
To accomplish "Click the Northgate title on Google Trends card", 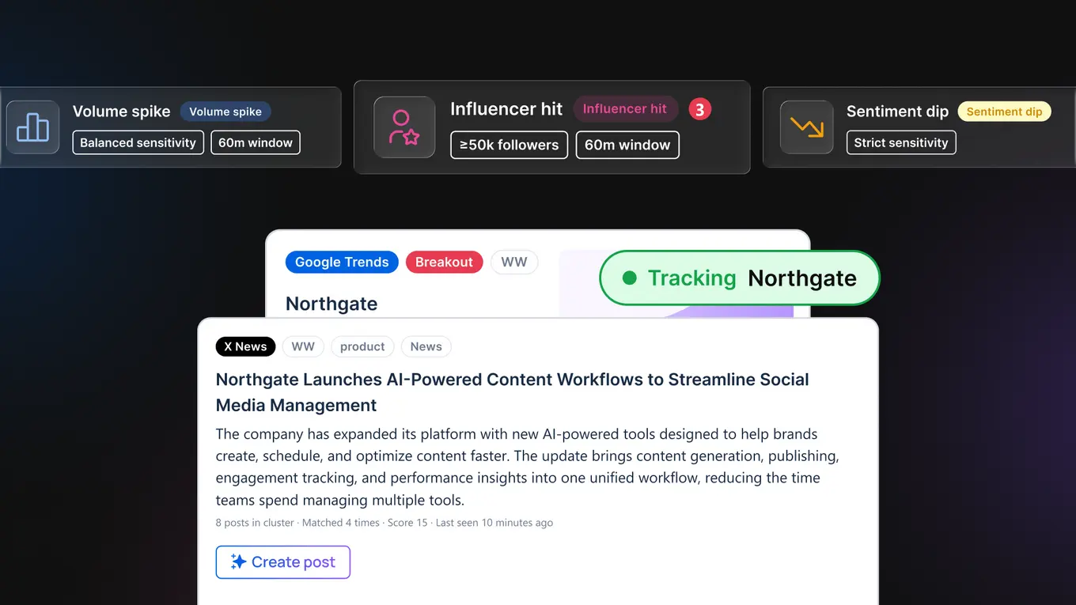I will [x=332, y=304].
